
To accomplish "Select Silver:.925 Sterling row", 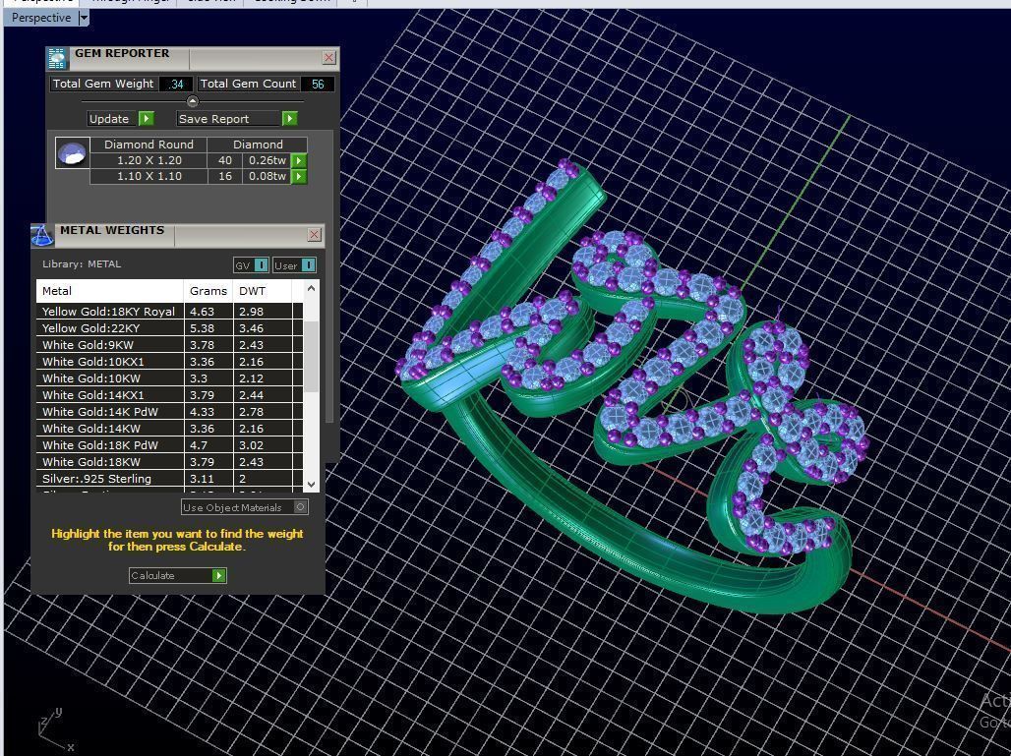I will pos(169,479).
